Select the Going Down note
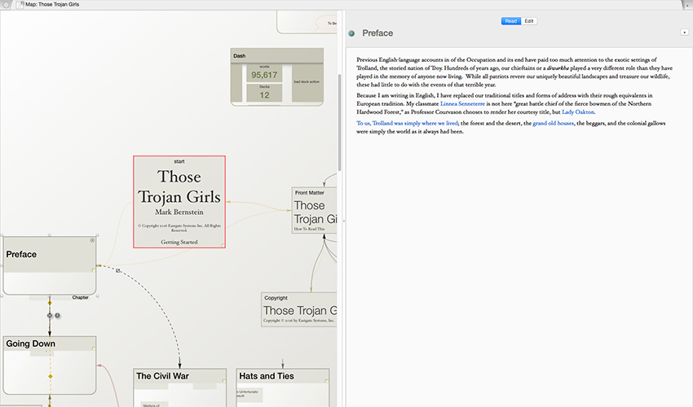693x407 pixels. 50,365
